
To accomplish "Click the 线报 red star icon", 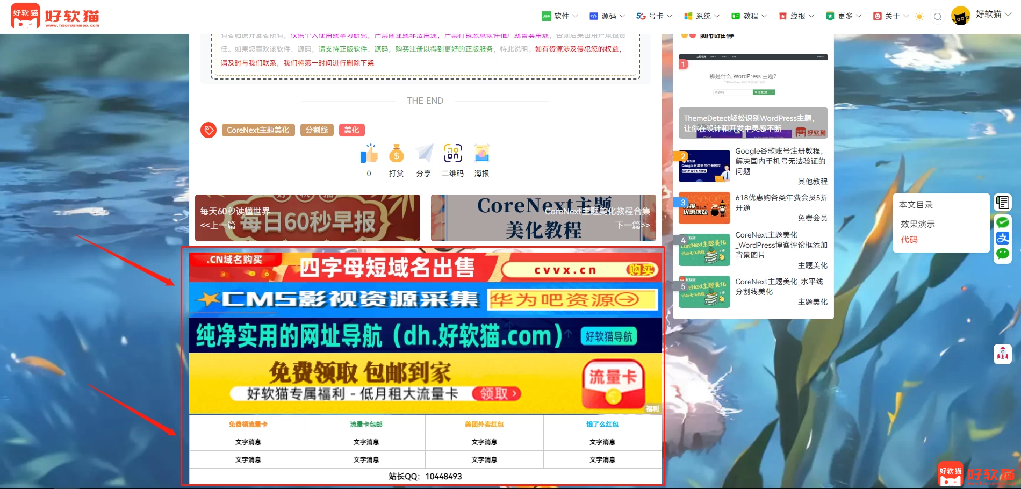I will (782, 16).
